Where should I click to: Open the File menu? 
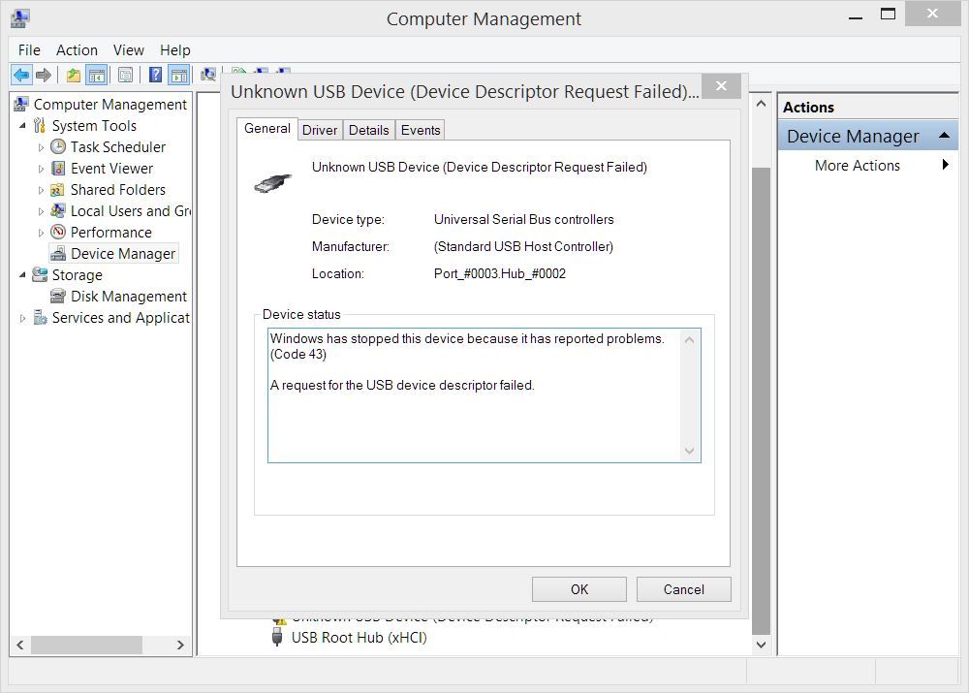29,50
